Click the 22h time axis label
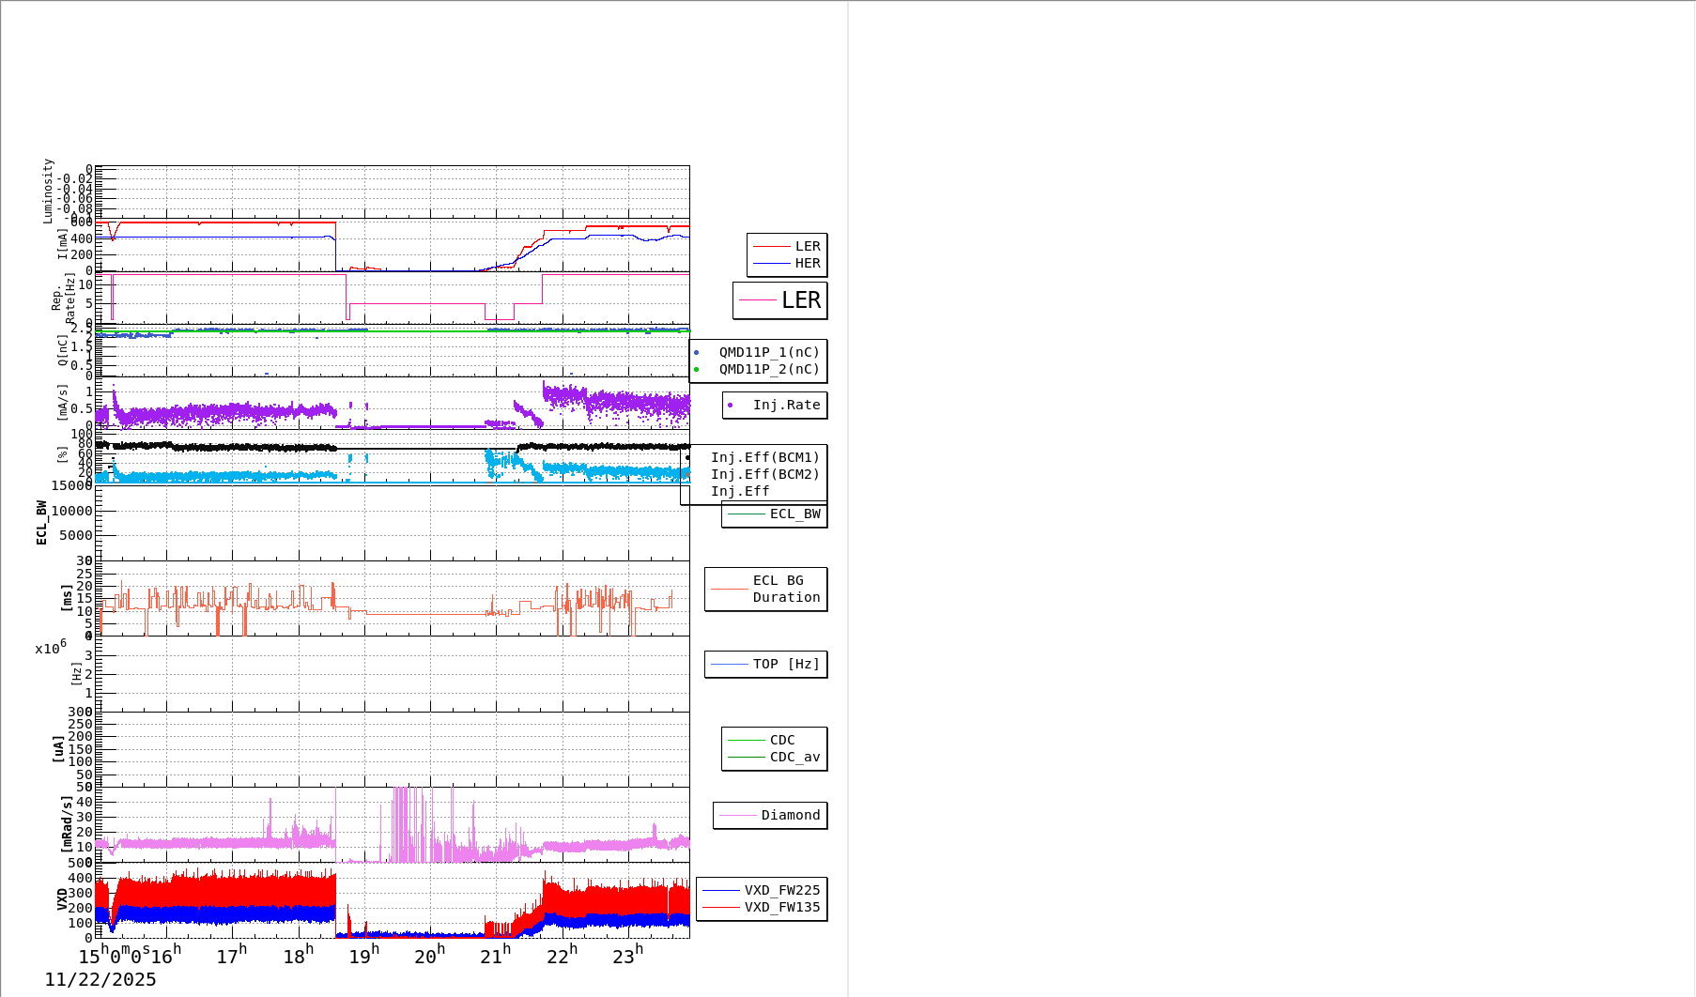 (562, 956)
